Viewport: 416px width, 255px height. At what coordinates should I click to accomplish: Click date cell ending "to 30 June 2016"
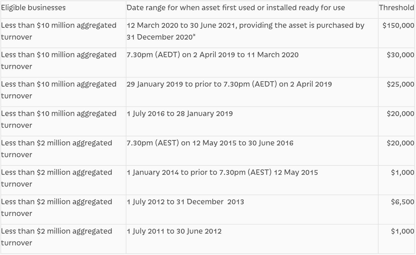pyautogui.click(x=210, y=143)
